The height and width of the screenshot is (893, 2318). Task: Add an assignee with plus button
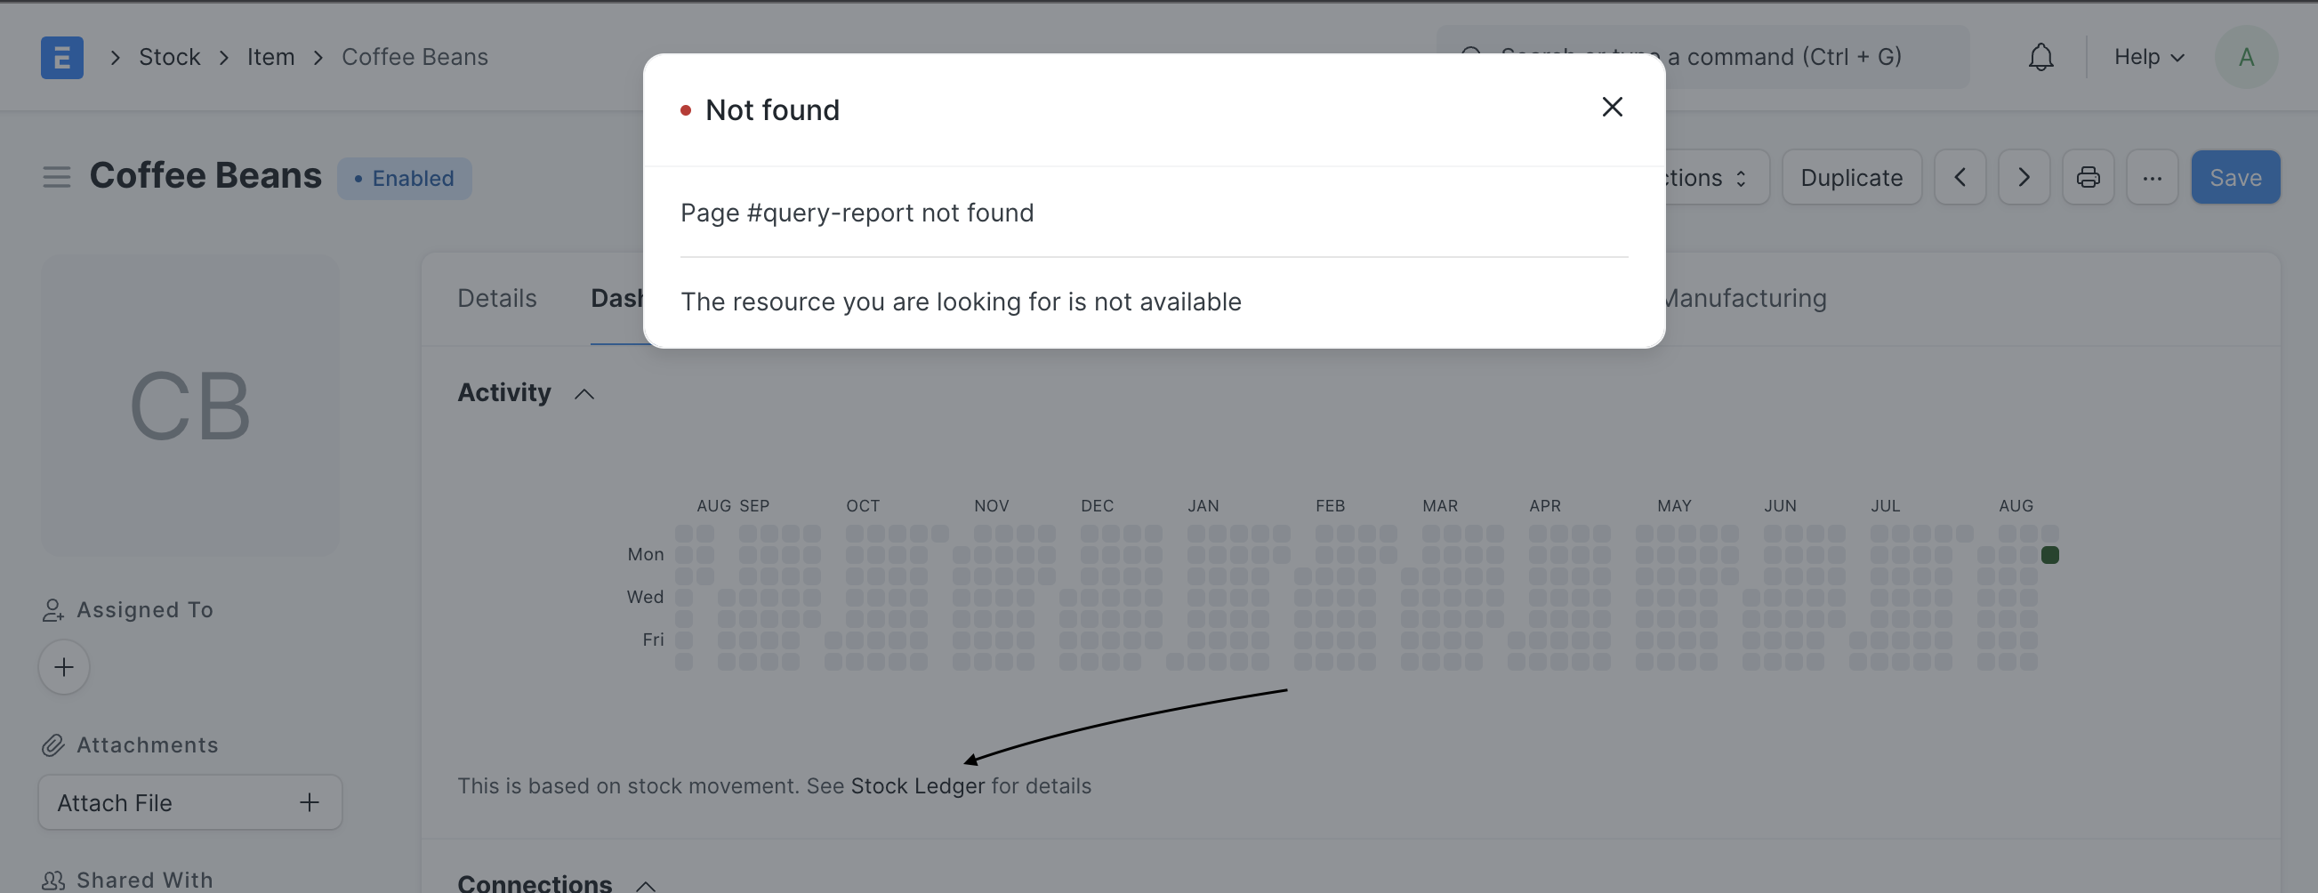[x=63, y=667]
